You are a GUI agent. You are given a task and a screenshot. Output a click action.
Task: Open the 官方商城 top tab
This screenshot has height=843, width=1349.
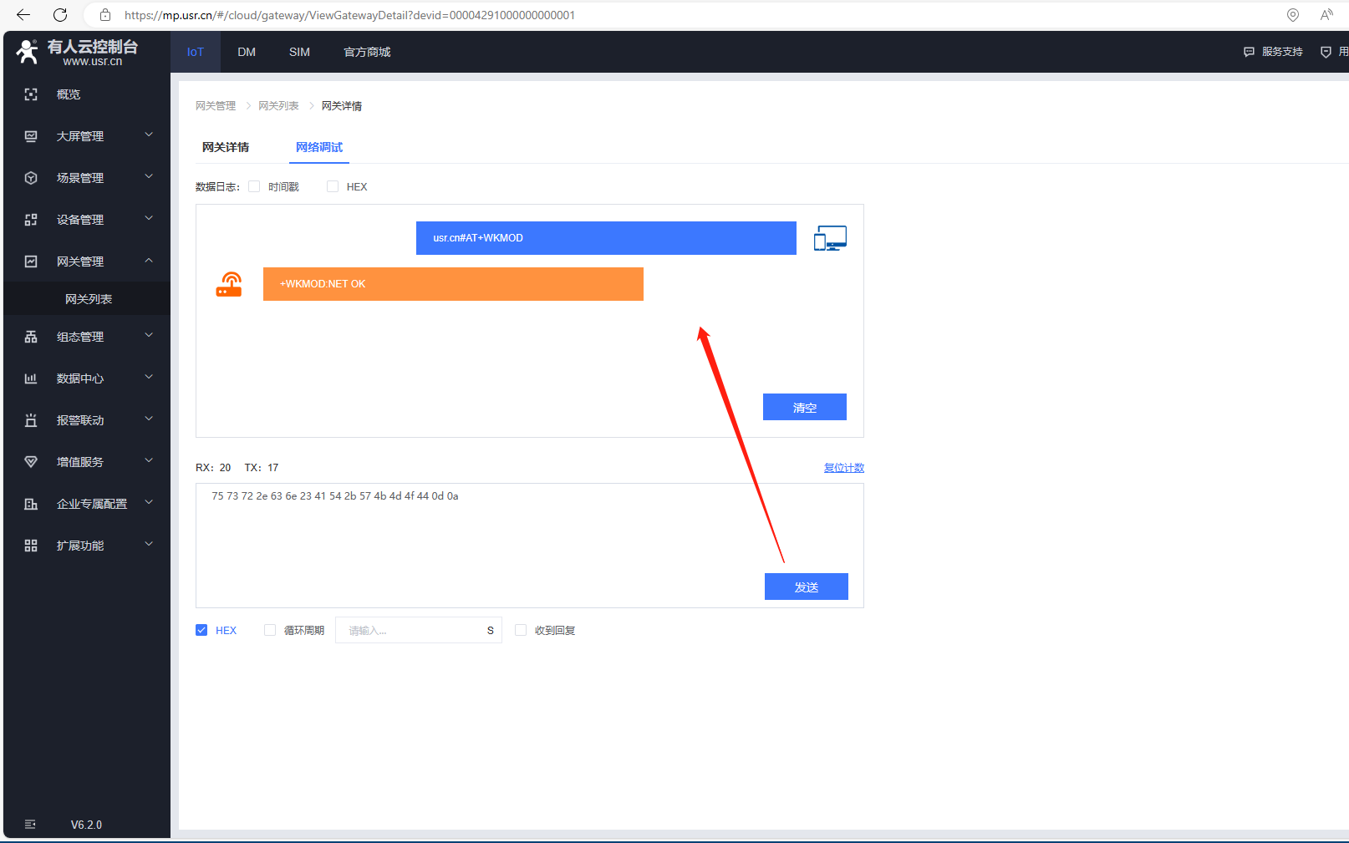point(367,52)
